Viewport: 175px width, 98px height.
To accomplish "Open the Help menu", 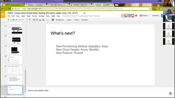I will point(58,16).
